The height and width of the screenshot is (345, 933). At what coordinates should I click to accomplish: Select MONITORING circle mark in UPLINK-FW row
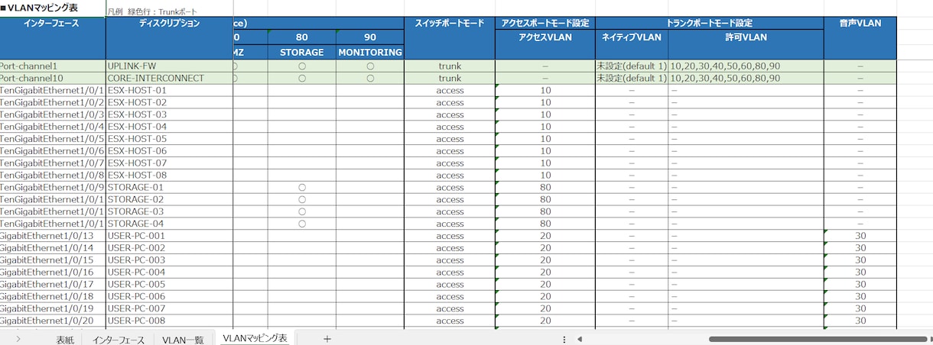point(370,66)
